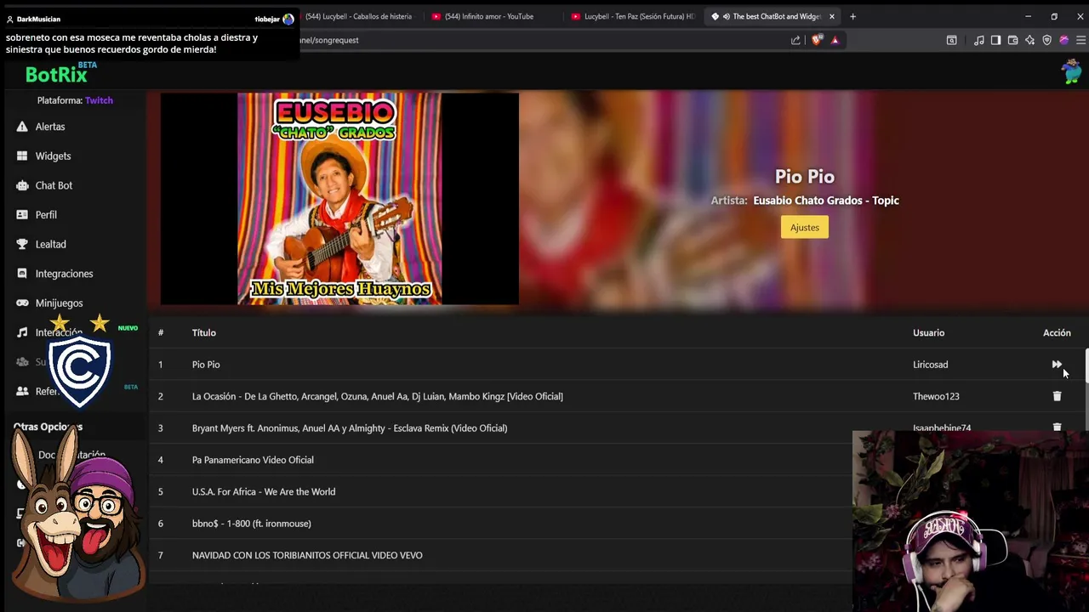Click the Lealtad trophy icon
The width and height of the screenshot is (1089, 612).
click(x=22, y=244)
